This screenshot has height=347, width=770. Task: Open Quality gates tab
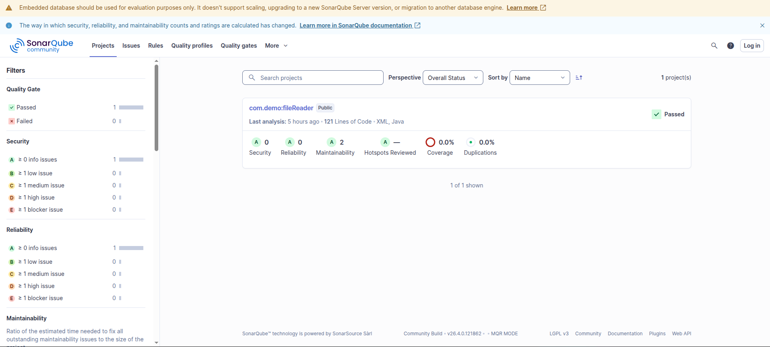click(239, 46)
